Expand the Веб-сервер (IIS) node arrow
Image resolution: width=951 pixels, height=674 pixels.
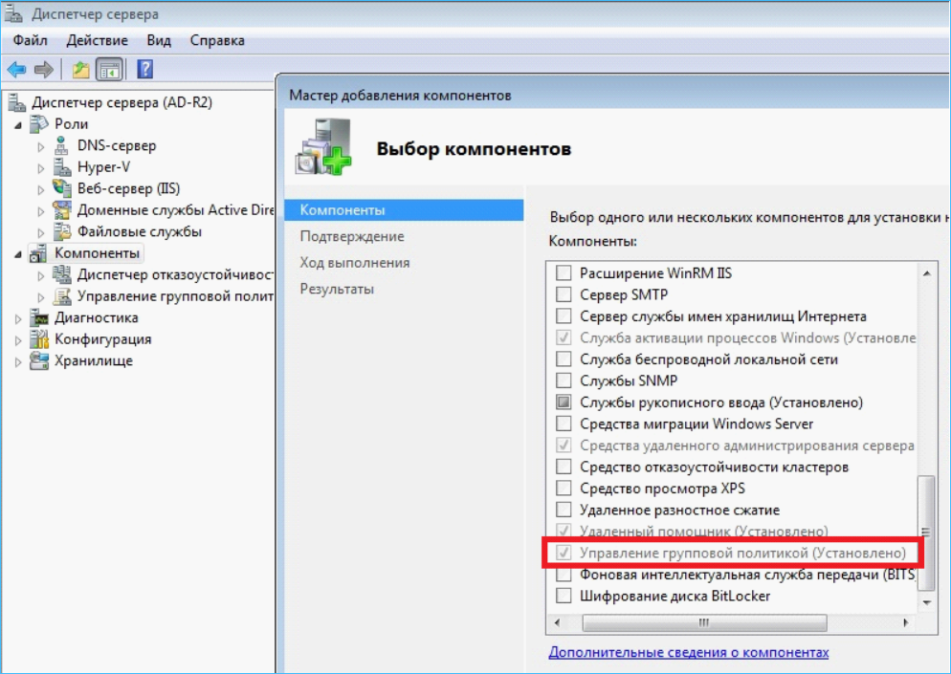[x=40, y=189]
